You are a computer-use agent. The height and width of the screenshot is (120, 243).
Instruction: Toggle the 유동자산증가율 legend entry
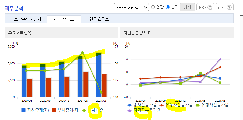pyautogui.click(x=176, y=105)
